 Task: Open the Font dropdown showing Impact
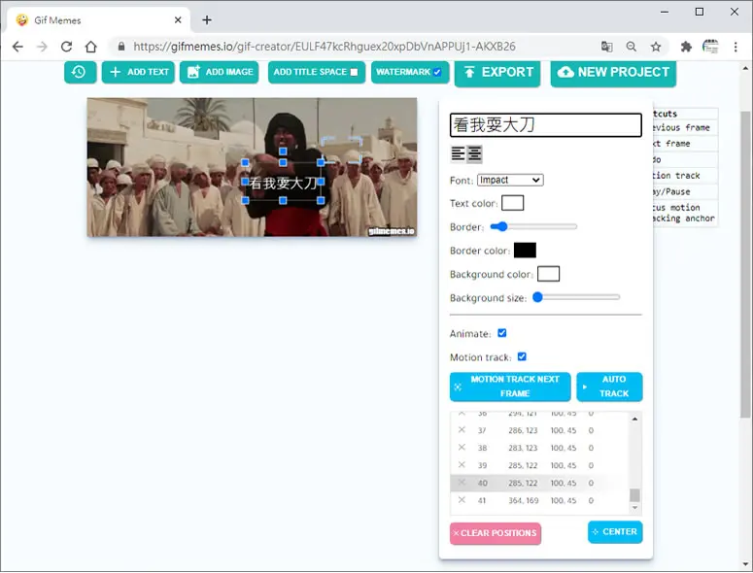coord(510,180)
